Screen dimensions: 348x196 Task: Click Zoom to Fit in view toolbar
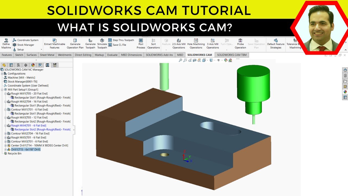point(181,60)
